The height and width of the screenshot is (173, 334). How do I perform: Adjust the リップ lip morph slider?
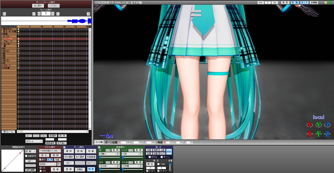(132, 157)
